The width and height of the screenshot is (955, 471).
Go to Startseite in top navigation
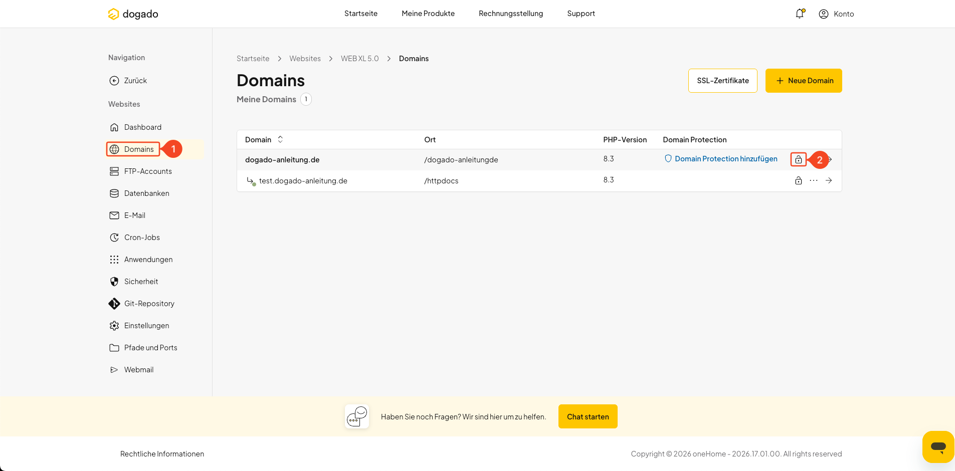361,14
